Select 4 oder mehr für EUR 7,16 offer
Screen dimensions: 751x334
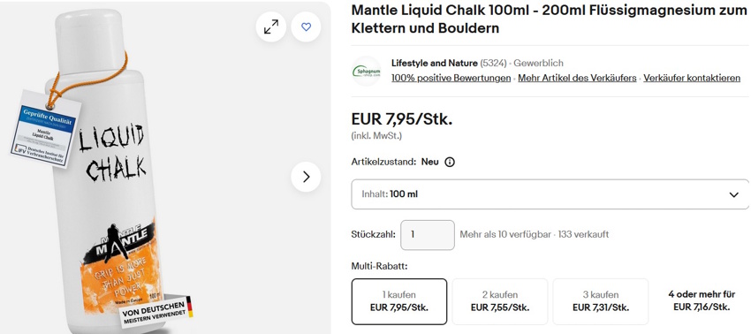coord(702,301)
